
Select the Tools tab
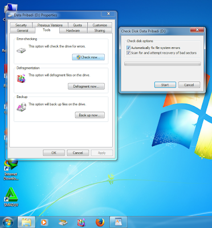click(47, 30)
